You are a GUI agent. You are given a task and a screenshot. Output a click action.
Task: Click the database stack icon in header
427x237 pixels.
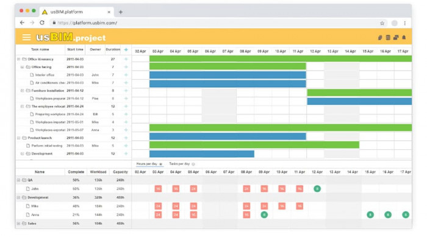point(388,38)
